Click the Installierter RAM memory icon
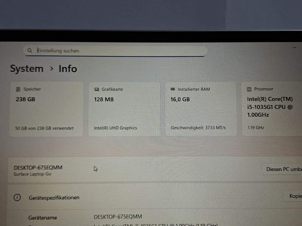The image size is (302, 226). [173, 90]
